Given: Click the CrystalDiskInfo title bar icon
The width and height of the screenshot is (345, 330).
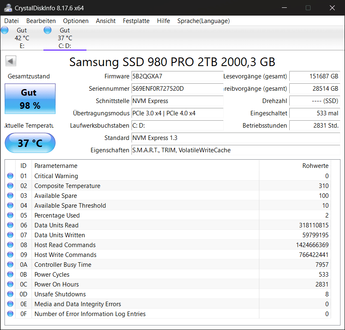Looking at the screenshot, I should tap(8, 8).
